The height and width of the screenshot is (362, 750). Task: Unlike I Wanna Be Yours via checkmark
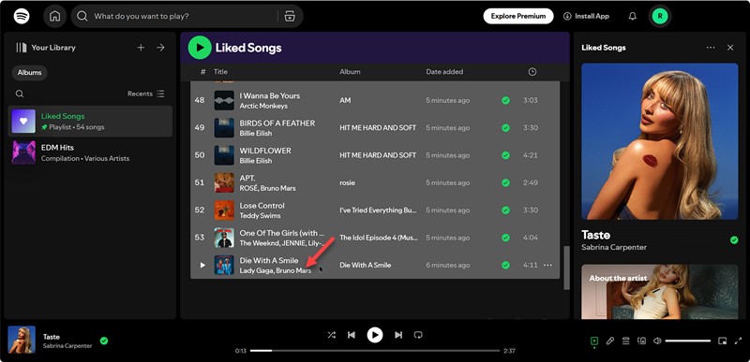505,101
